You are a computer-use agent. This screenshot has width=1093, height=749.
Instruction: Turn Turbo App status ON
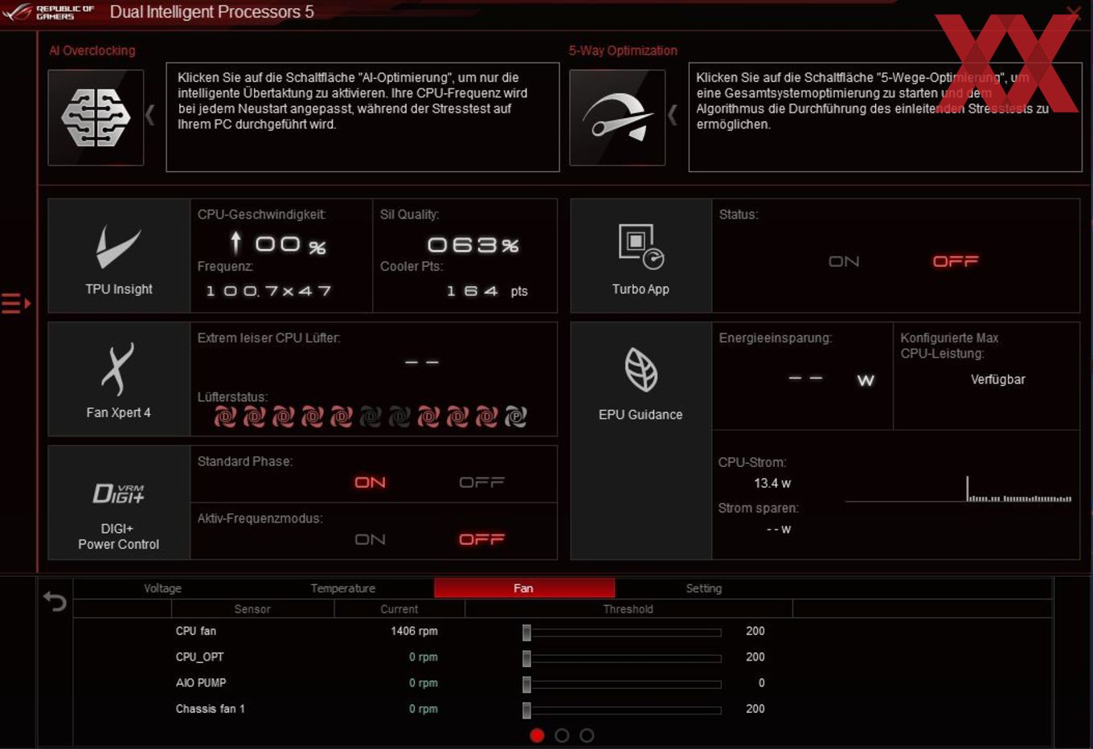pos(844,261)
